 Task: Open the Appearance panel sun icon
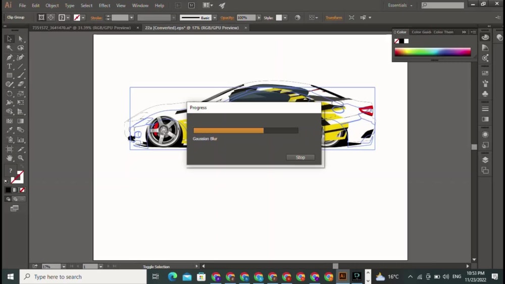(485, 135)
